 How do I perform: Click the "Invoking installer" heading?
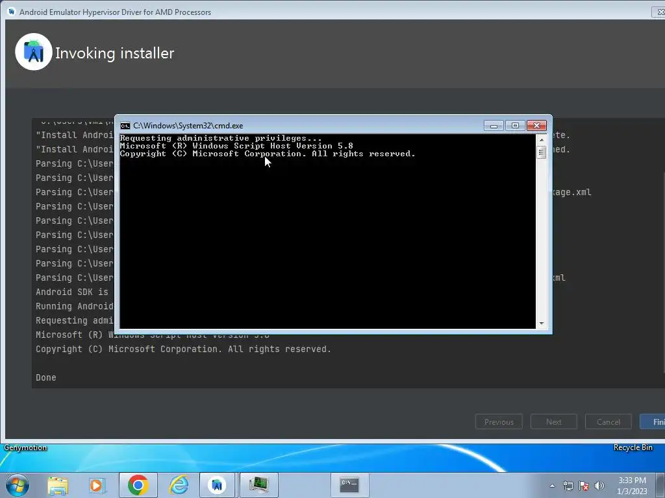pos(114,53)
